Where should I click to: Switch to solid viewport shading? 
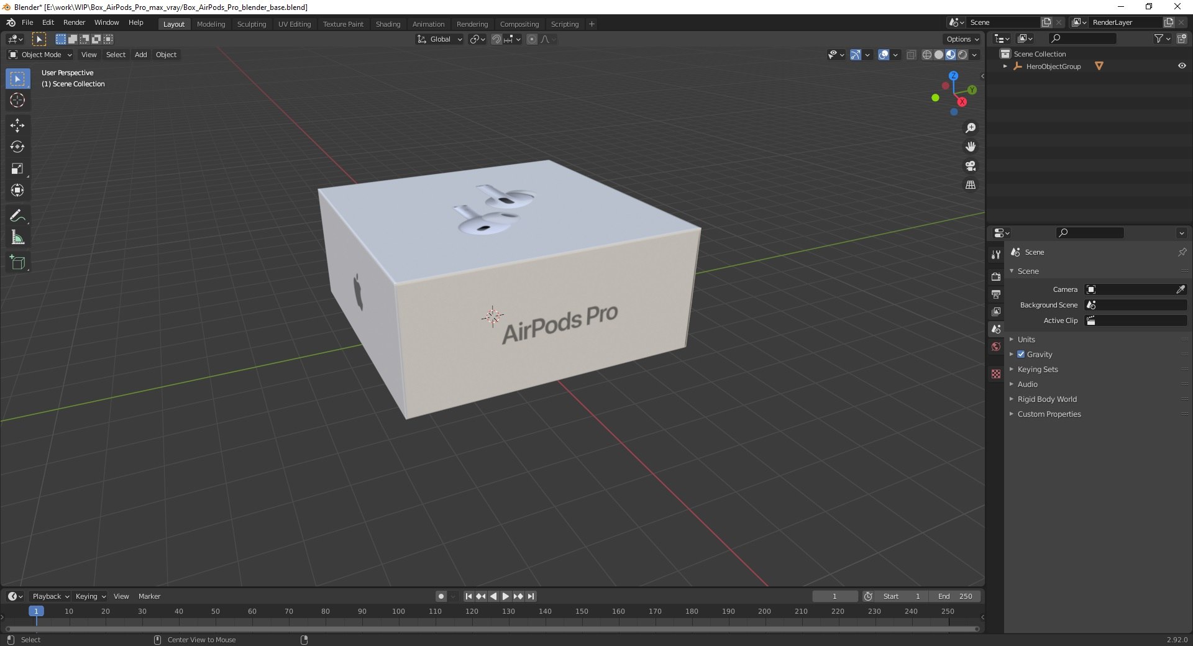938,55
